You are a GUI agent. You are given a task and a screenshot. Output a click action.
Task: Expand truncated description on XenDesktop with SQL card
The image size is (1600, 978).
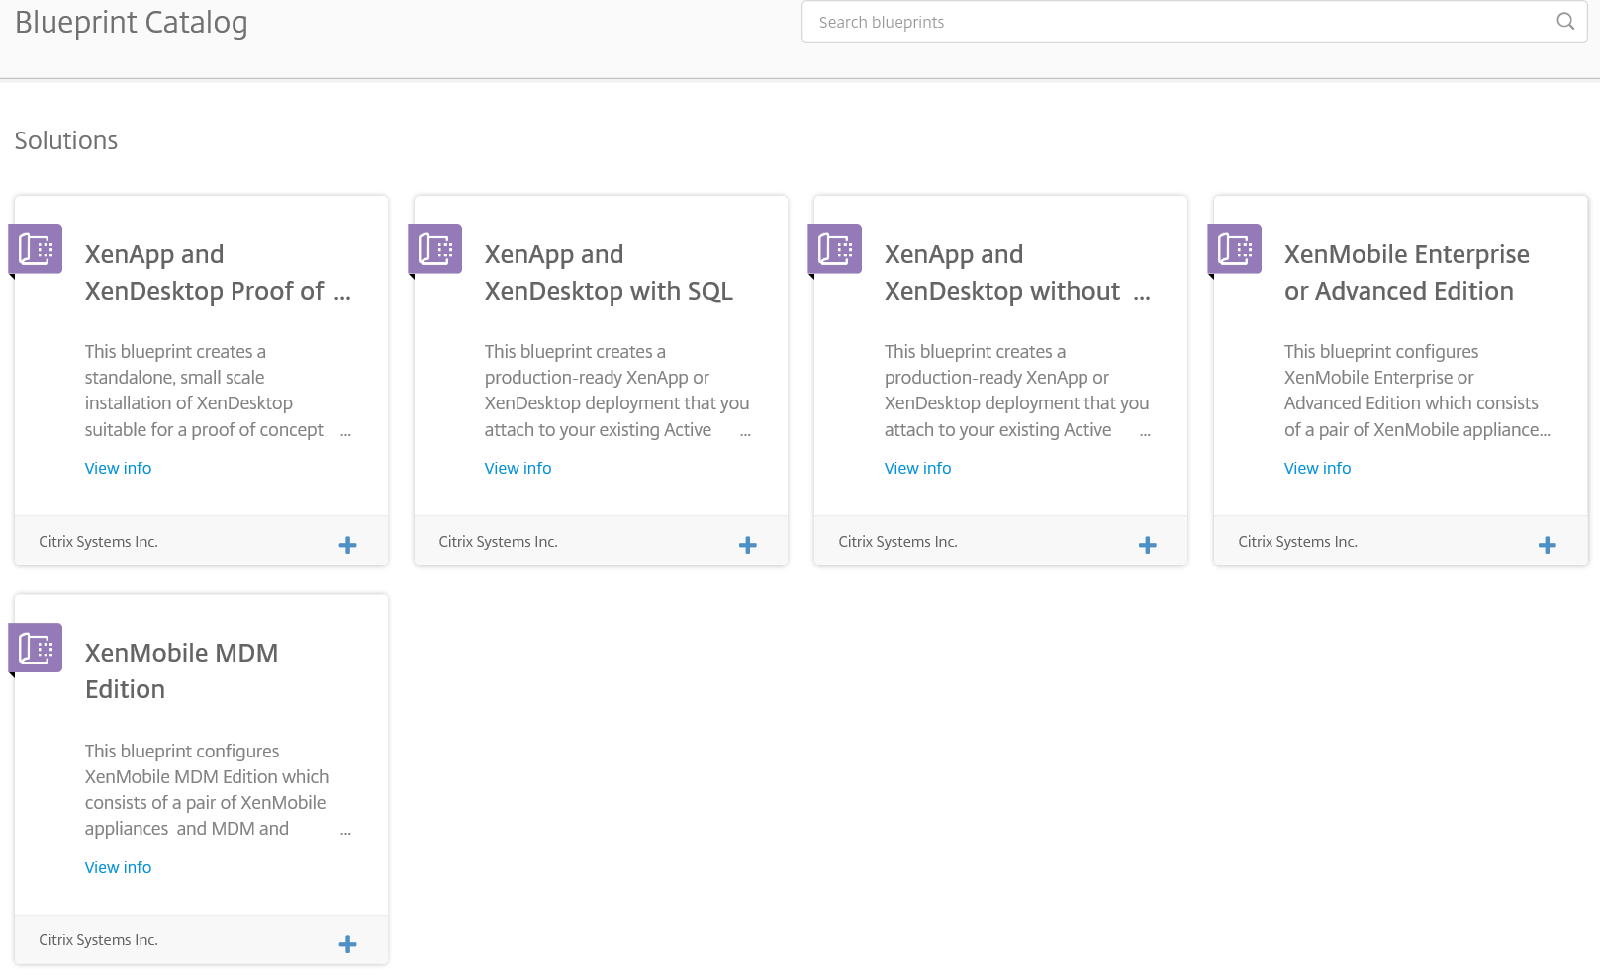(745, 432)
